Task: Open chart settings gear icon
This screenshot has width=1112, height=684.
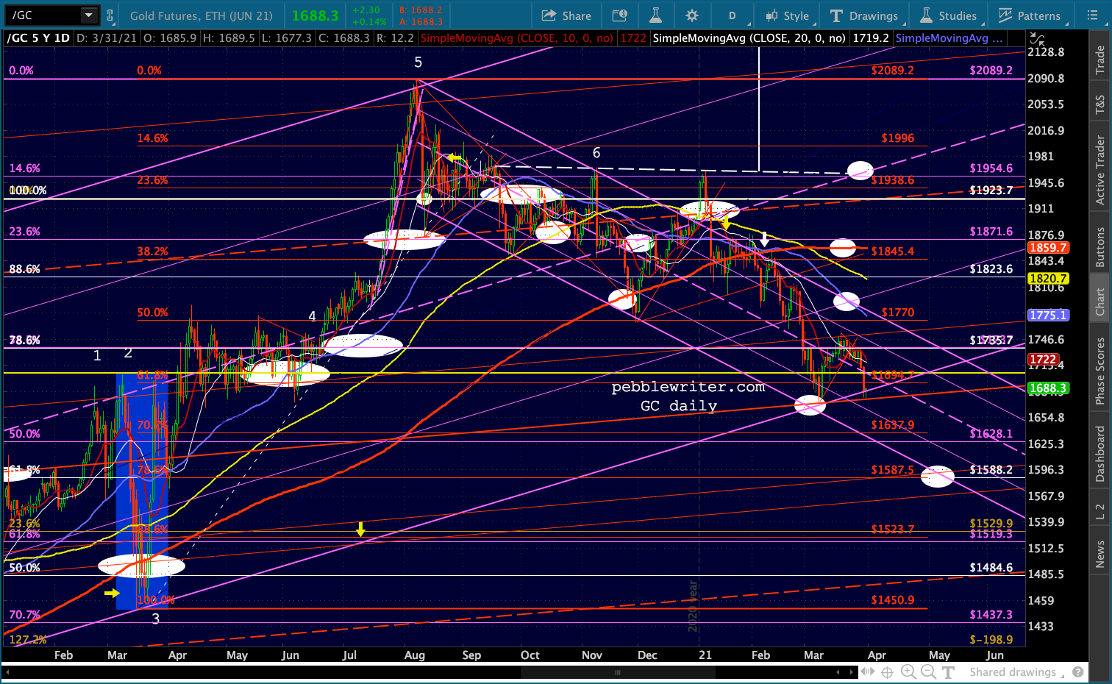Action: (692, 15)
